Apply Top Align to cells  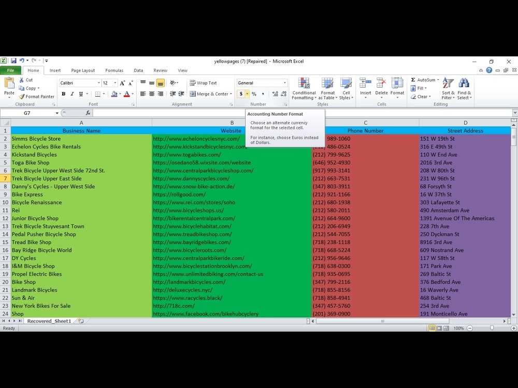click(x=143, y=83)
